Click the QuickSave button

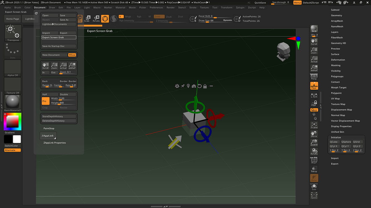pyautogui.click(x=260, y=2)
